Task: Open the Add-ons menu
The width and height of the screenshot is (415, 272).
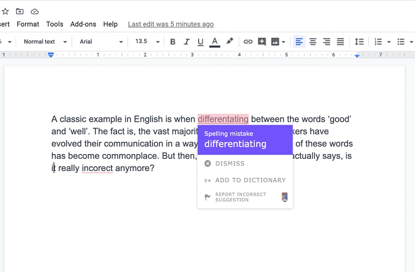Action: [x=83, y=24]
